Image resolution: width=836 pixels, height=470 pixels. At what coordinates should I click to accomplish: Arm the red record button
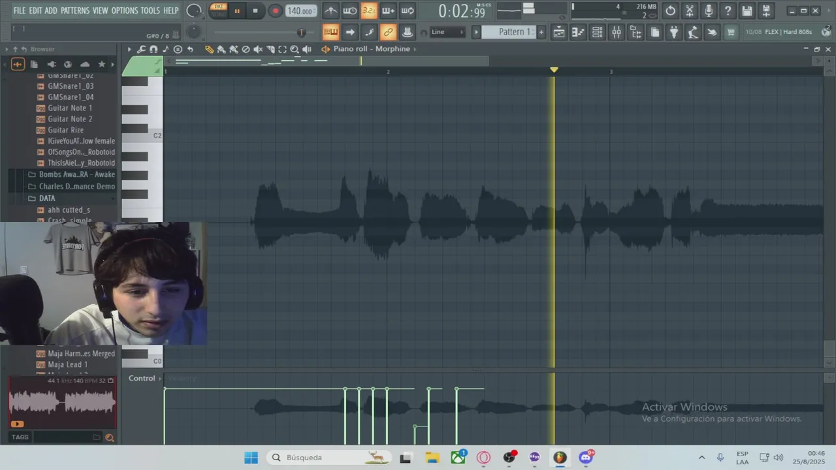click(x=276, y=10)
